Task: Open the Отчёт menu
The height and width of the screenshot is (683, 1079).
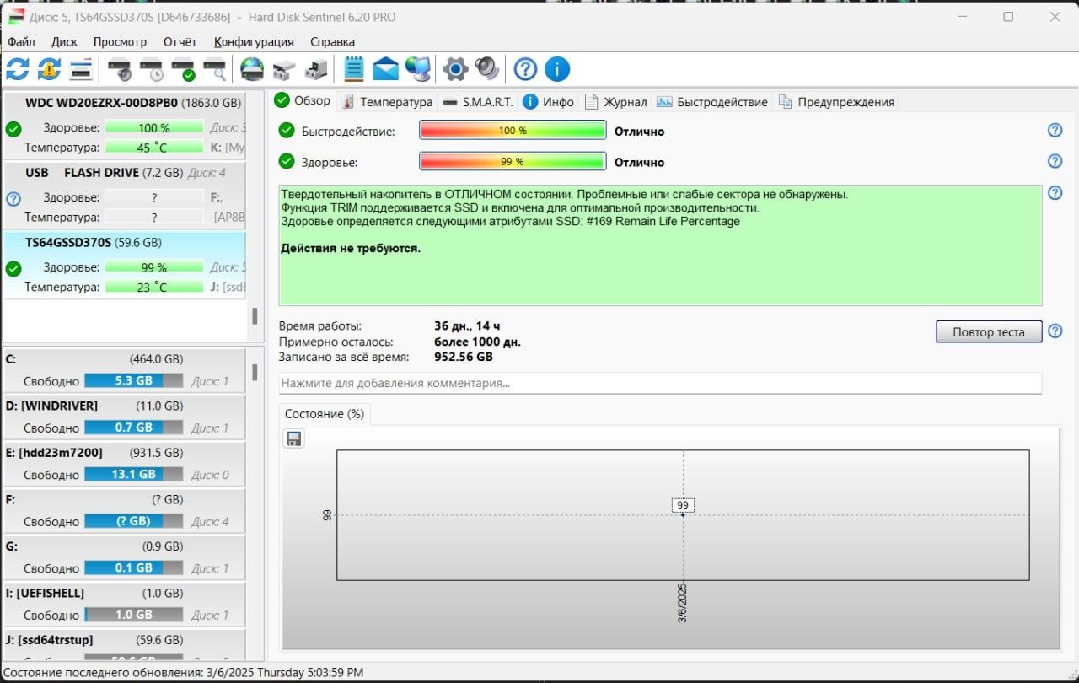Action: click(x=180, y=41)
